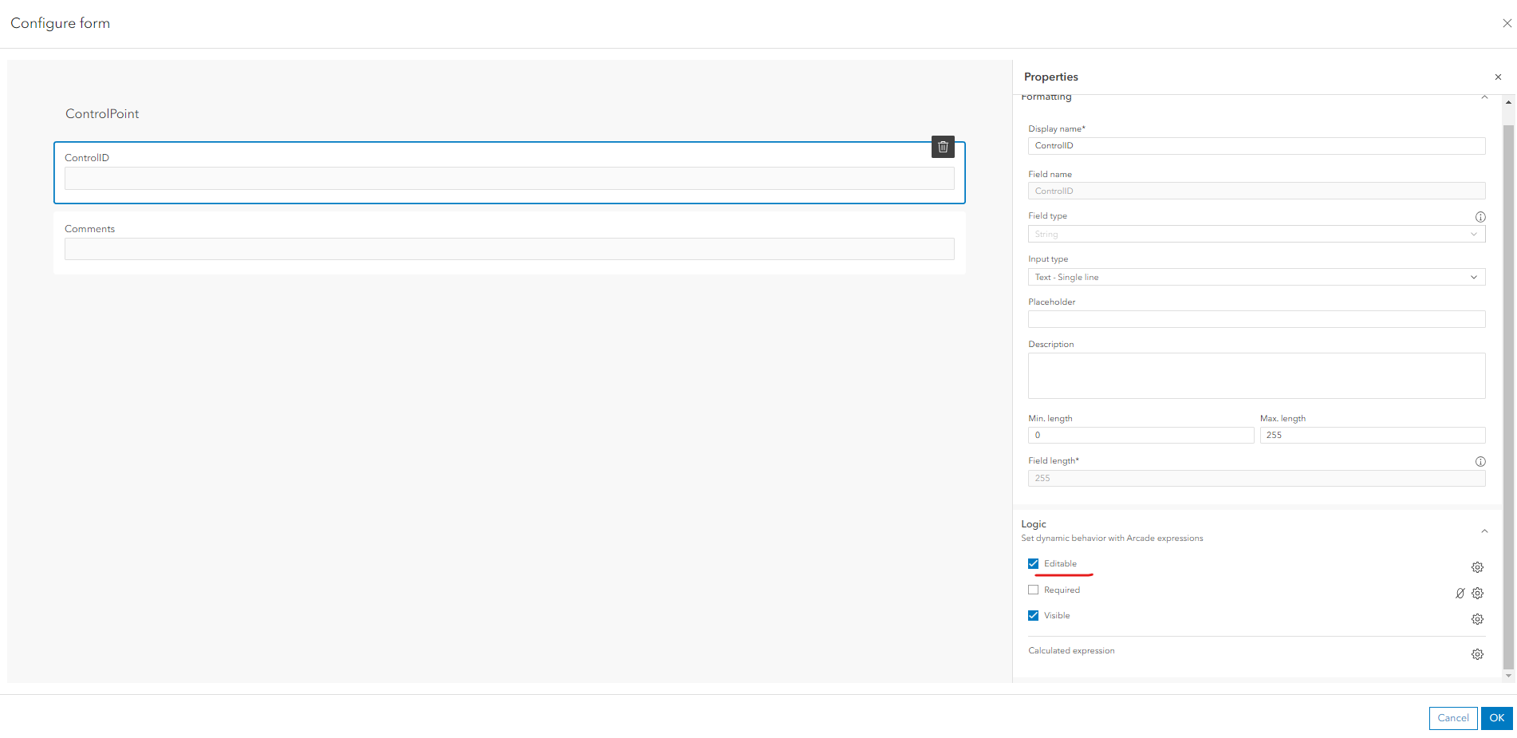Delete the ControlID form element with trash icon

coord(943,147)
